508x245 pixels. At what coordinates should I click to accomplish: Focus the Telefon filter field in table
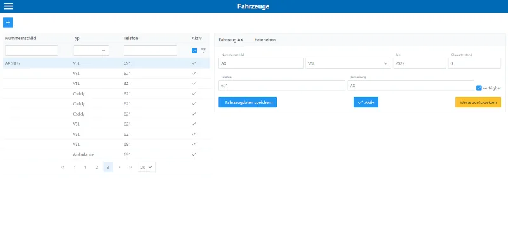[x=150, y=51]
